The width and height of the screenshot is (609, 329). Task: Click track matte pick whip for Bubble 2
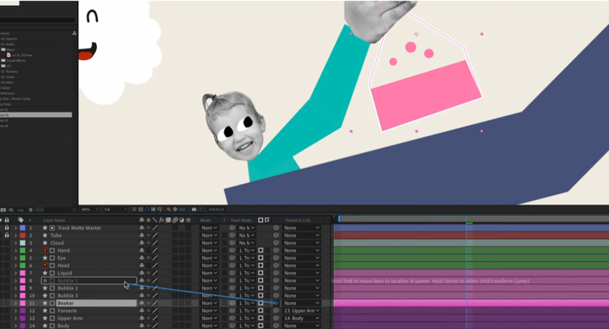tap(232, 288)
